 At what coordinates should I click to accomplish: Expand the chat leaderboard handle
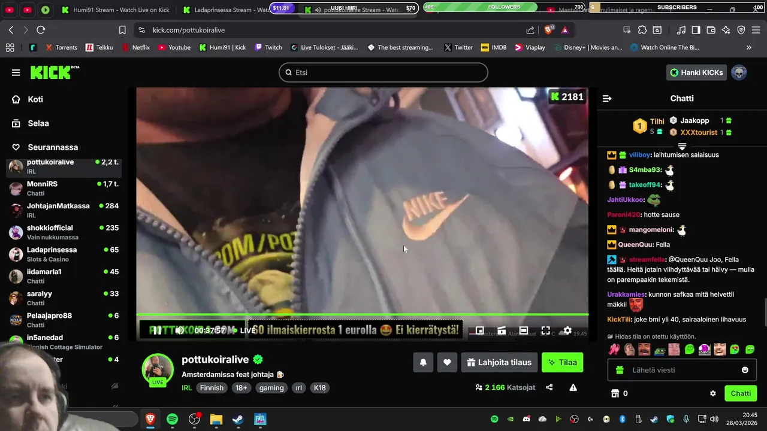[682, 146]
